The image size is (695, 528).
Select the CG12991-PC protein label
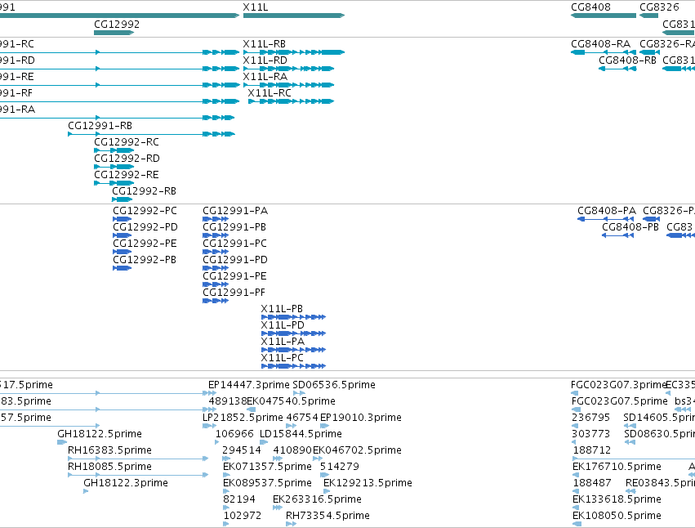coord(235,244)
